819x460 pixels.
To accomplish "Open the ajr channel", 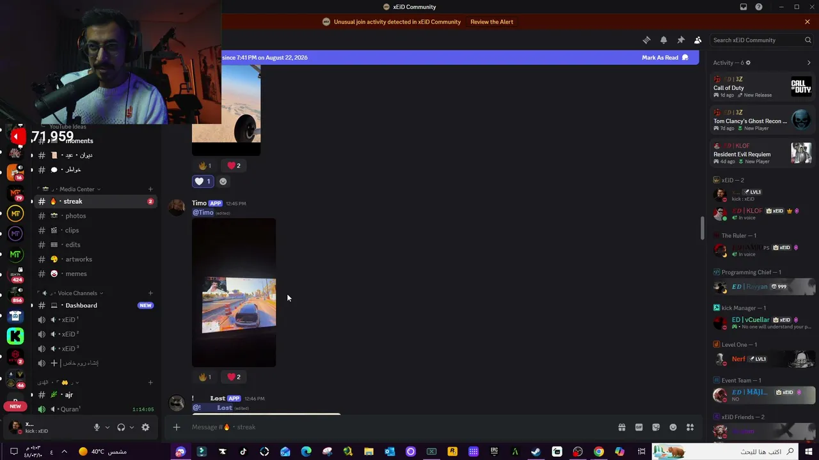I will [96, 395].
